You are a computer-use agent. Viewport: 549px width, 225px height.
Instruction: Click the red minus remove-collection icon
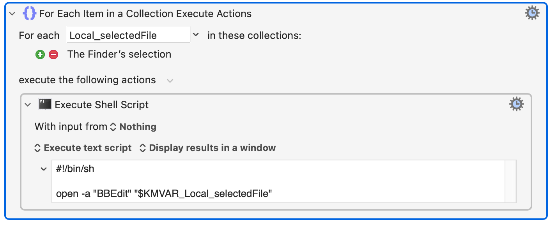(53, 54)
